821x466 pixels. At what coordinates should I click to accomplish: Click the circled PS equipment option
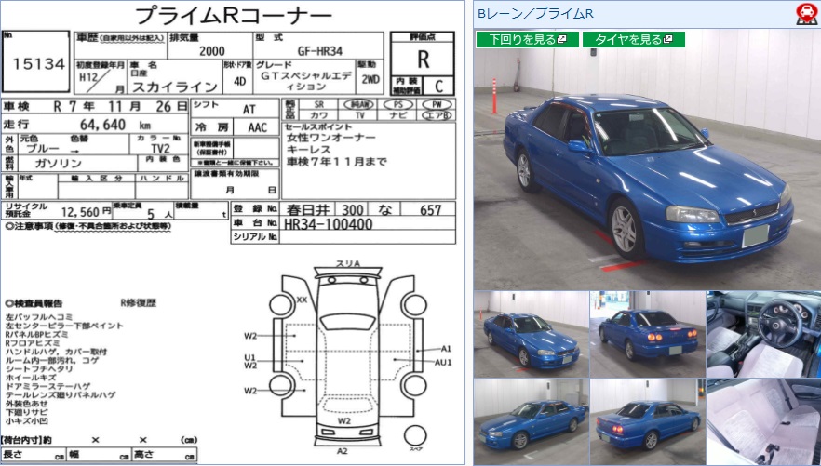tap(397, 105)
